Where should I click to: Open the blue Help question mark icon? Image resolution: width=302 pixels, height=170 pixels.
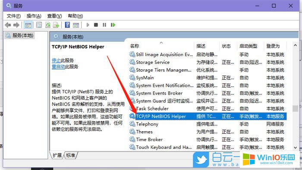67,25
